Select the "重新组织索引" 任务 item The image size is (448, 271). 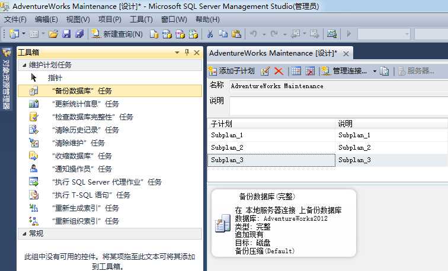tap(110, 221)
